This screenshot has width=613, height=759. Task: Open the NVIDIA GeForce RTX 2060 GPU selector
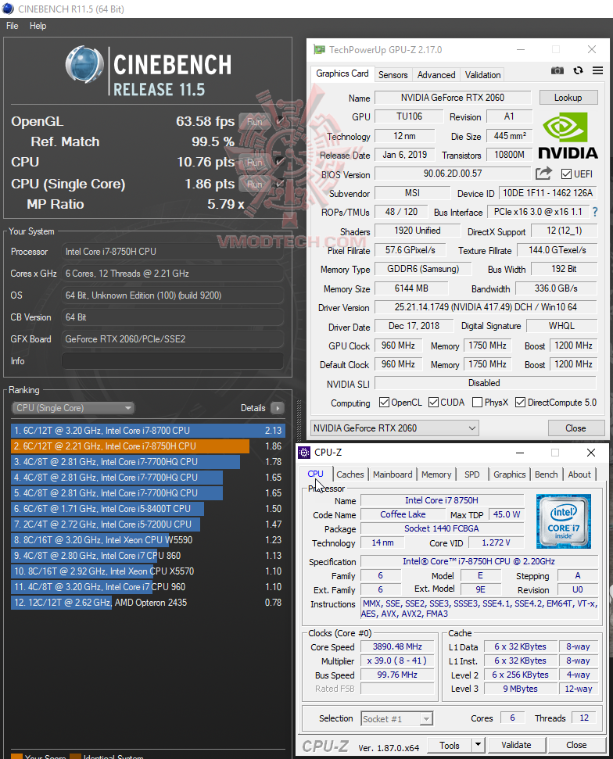[x=395, y=428]
